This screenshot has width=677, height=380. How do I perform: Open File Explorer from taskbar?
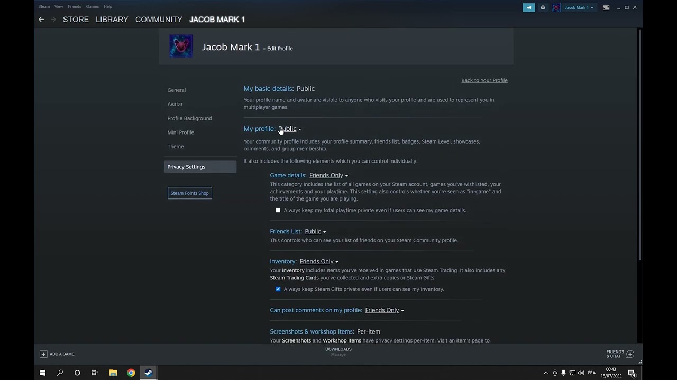(x=113, y=373)
